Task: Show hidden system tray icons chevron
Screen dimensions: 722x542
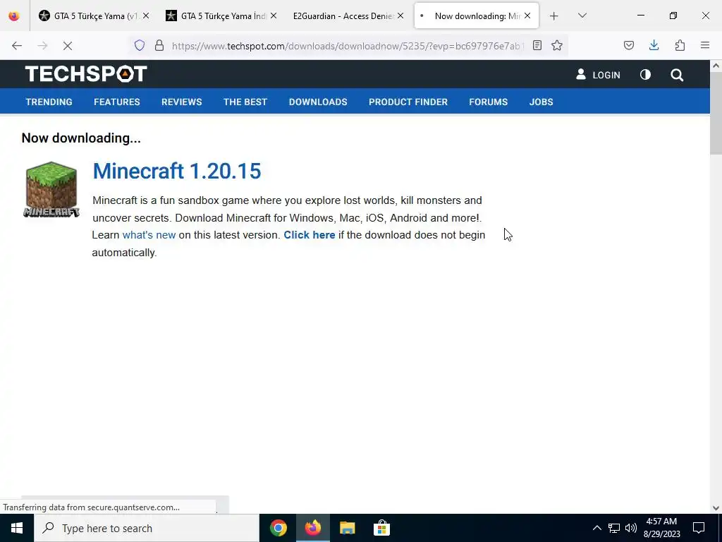Action: point(596,528)
